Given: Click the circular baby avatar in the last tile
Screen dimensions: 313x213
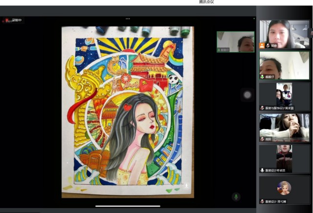Looking at the screenshot, I should coord(284,188).
